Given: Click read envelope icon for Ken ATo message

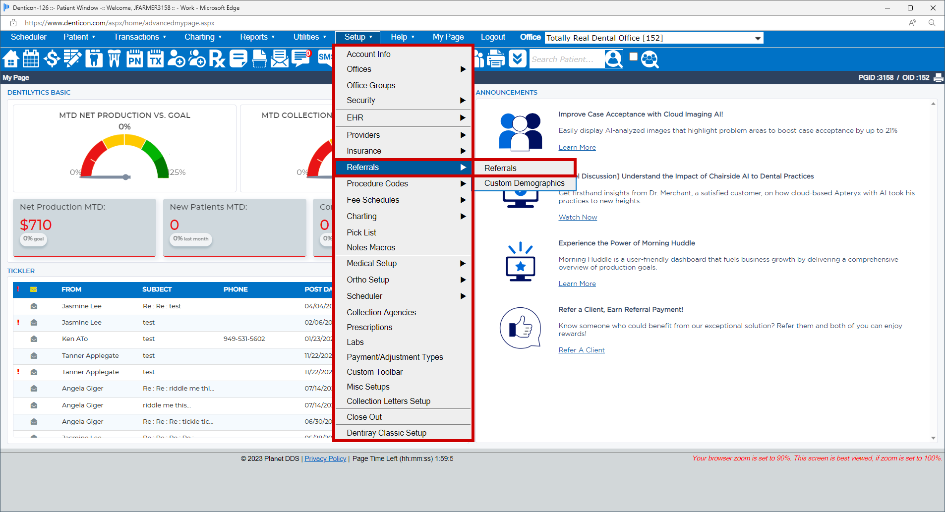Looking at the screenshot, I should click(34, 339).
